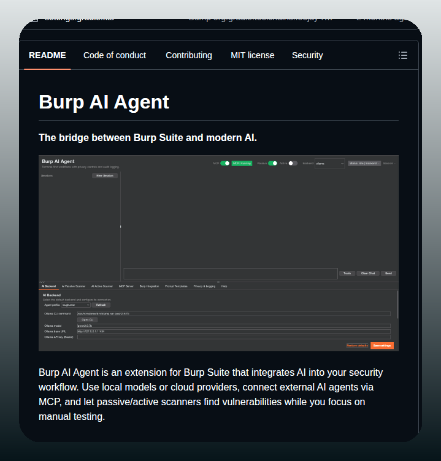Viewport: 441px width, 461px height.
Task: Click the description paragraph starting 'Burp AI Agent is'
Action: (210, 394)
